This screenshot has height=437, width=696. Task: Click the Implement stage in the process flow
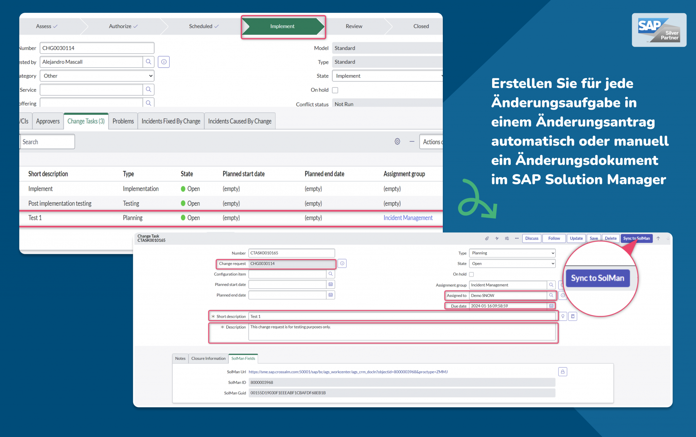282,26
